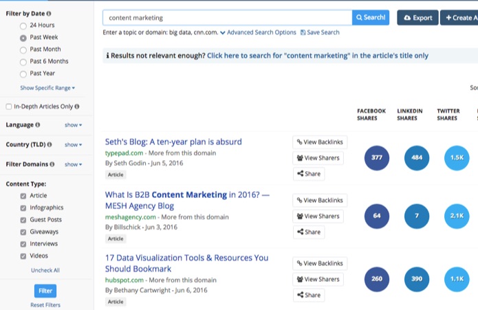The height and width of the screenshot is (310, 478).
Task: Click the LinkedIn shares circle showing 390
Action: 417,279
